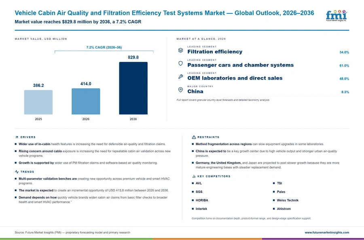Click the China major country title
The image size is (364, 240).
coord(195,91)
